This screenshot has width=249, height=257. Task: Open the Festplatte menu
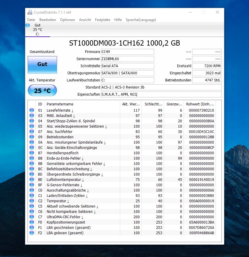tap(102, 20)
